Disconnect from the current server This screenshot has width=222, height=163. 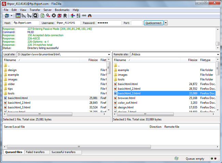pos(59,16)
